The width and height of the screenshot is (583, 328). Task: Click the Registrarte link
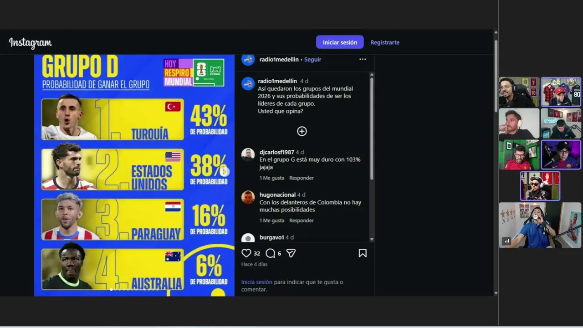(x=385, y=42)
